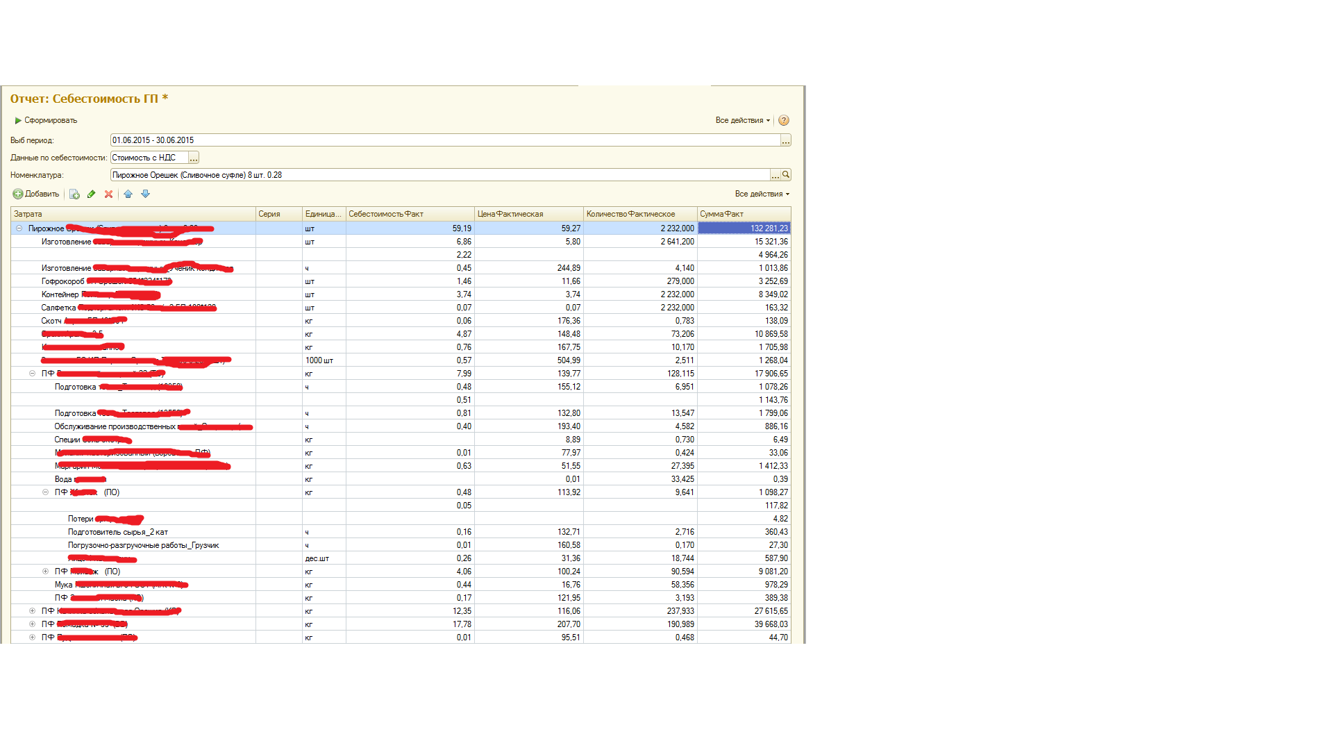Click the Выб период date field
Image resolution: width=1333 pixels, height=750 pixels.
click(445, 140)
